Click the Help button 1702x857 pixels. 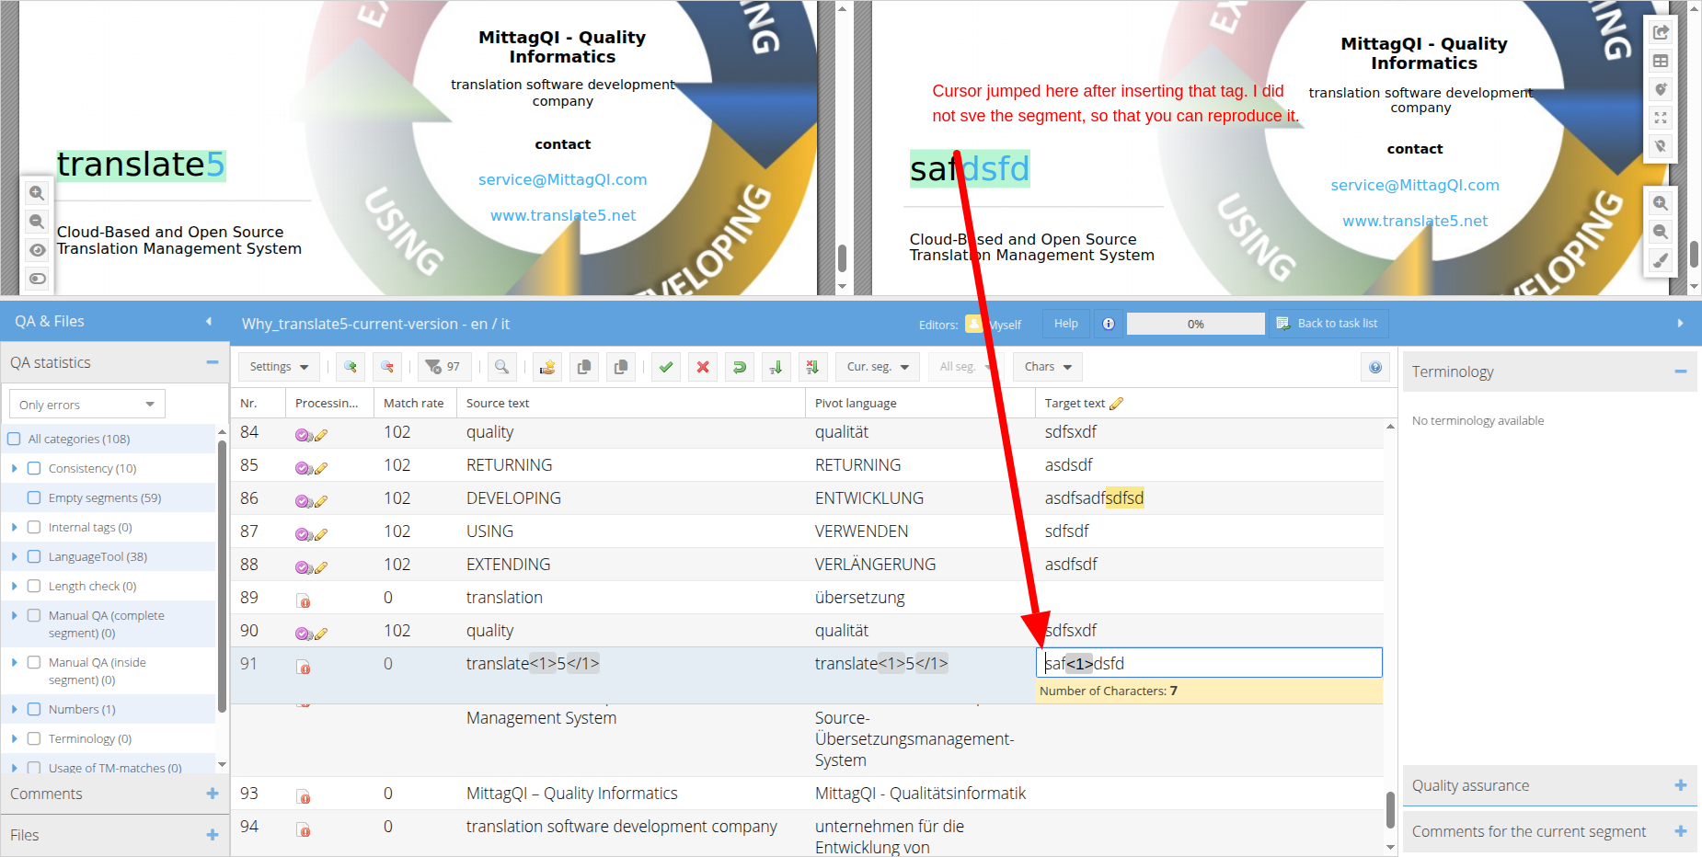(x=1065, y=324)
